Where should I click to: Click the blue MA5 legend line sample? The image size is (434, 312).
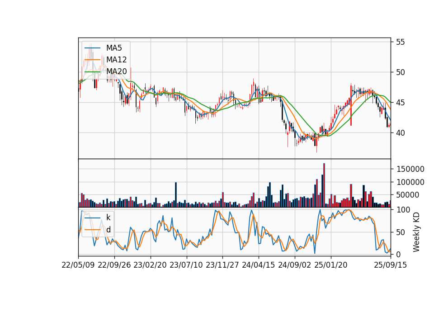(x=92, y=48)
